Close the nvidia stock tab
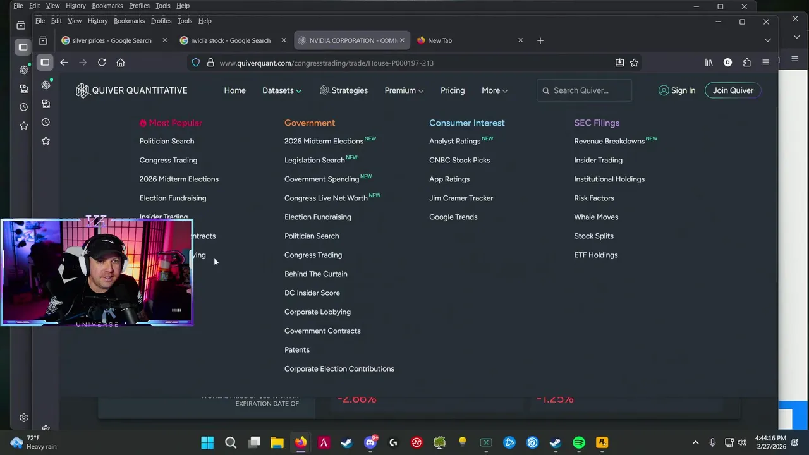Viewport: 809px width, 455px height. tap(283, 40)
